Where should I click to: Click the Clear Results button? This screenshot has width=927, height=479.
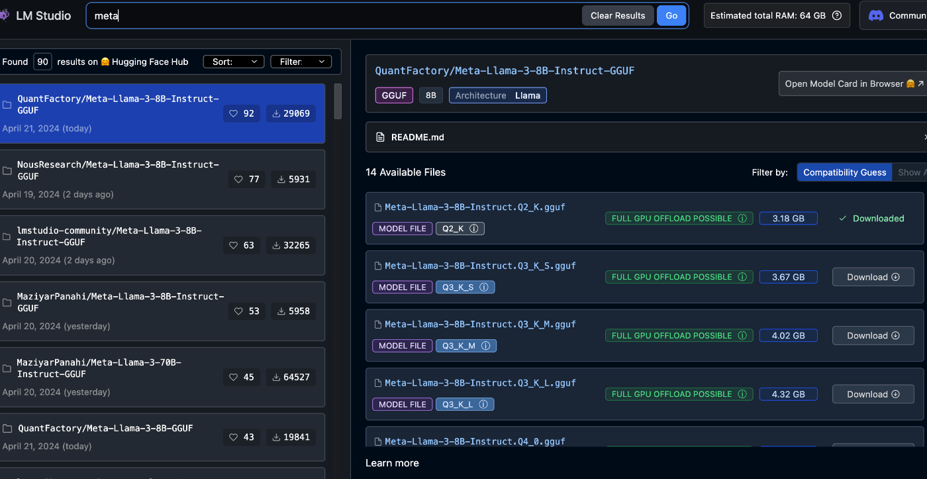[618, 15]
